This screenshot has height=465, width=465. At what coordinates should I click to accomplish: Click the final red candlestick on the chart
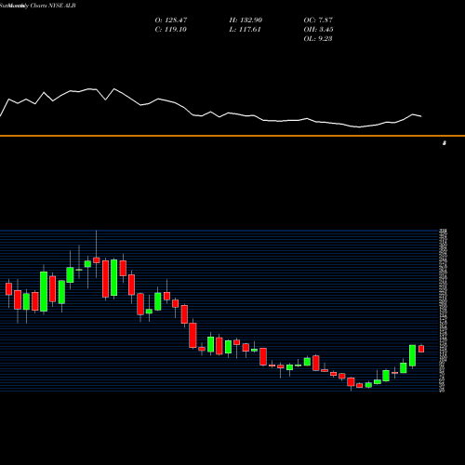click(x=421, y=349)
